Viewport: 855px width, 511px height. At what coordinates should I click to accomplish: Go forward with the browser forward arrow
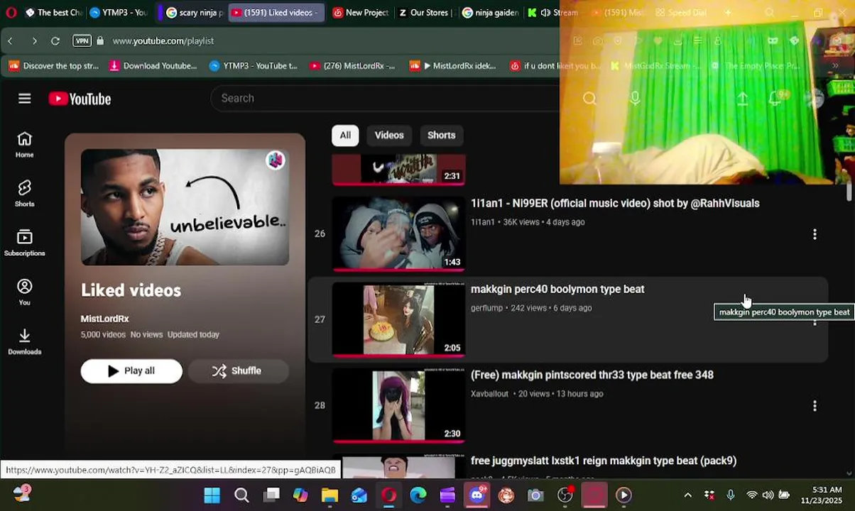coord(34,41)
